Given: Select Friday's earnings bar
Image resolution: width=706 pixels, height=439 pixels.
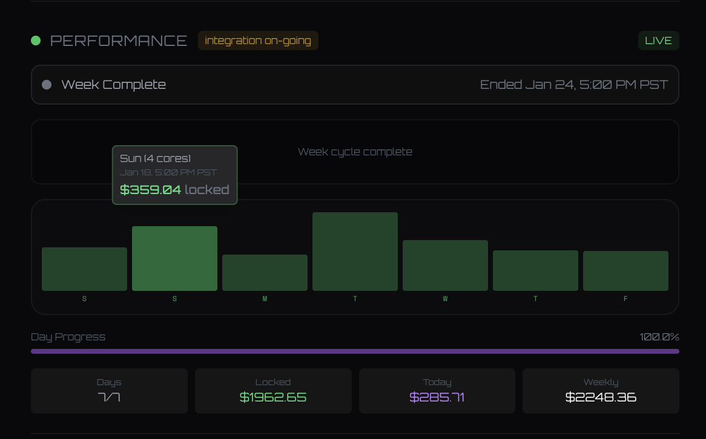Looking at the screenshot, I should click(x=625, y=270).
